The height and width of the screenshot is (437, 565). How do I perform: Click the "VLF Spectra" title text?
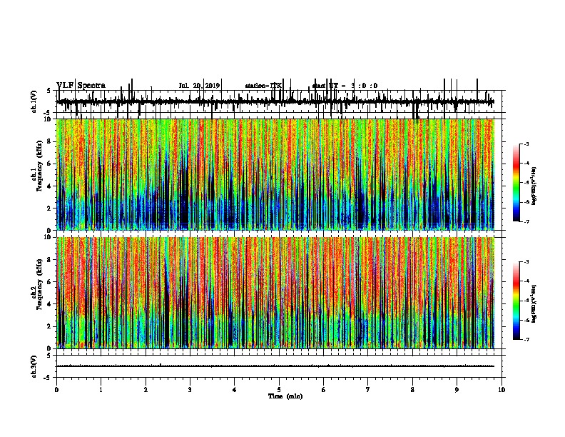coord(81,86)
